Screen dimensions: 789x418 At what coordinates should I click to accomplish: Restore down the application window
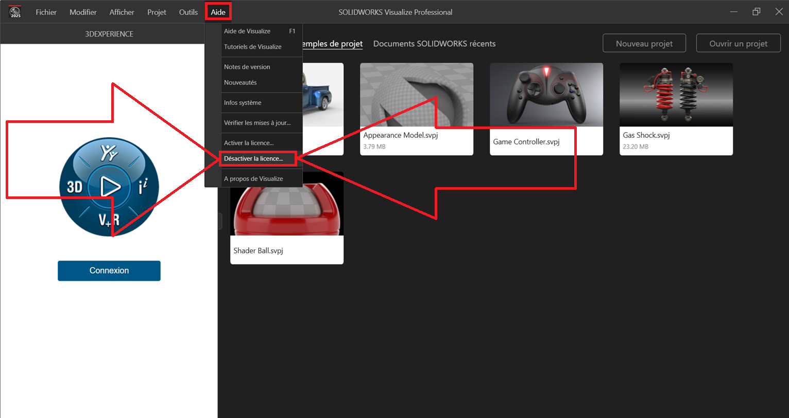[x=756, y=12]
